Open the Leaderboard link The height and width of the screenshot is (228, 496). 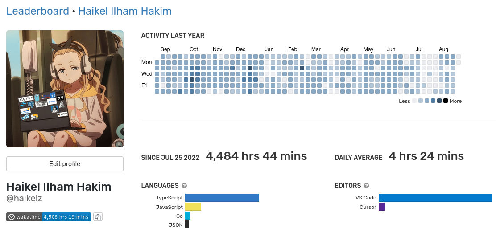(x=37, y=12)
